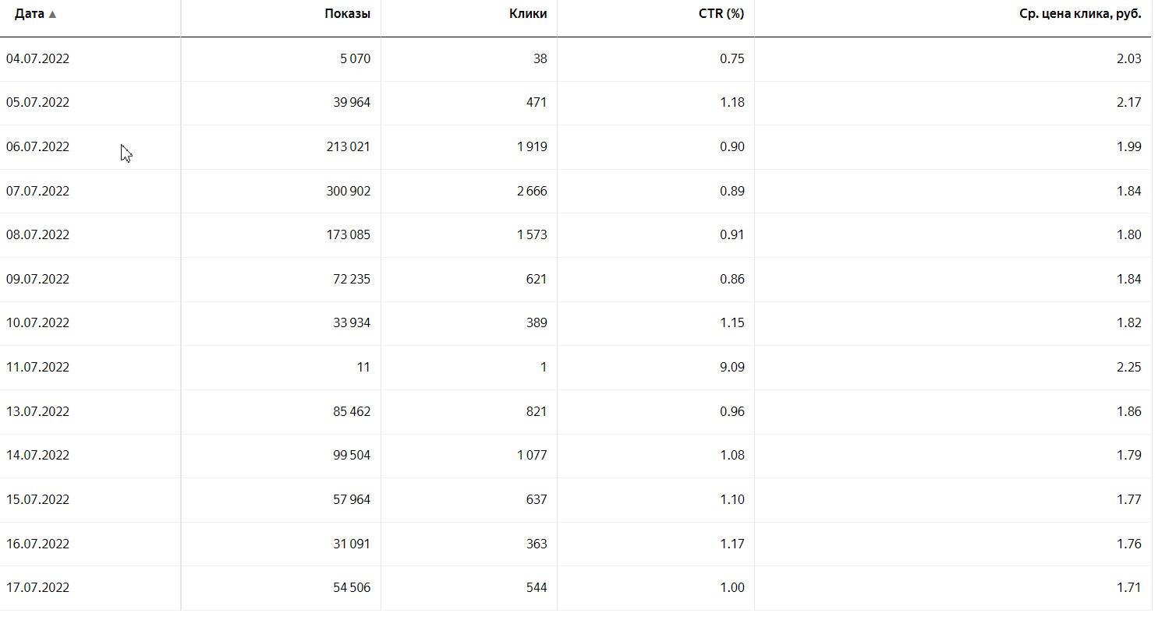The height and width of the screenshot is (627, 1176).
Task: Click average click price 2.25
Action: [x=1128, y=368]
